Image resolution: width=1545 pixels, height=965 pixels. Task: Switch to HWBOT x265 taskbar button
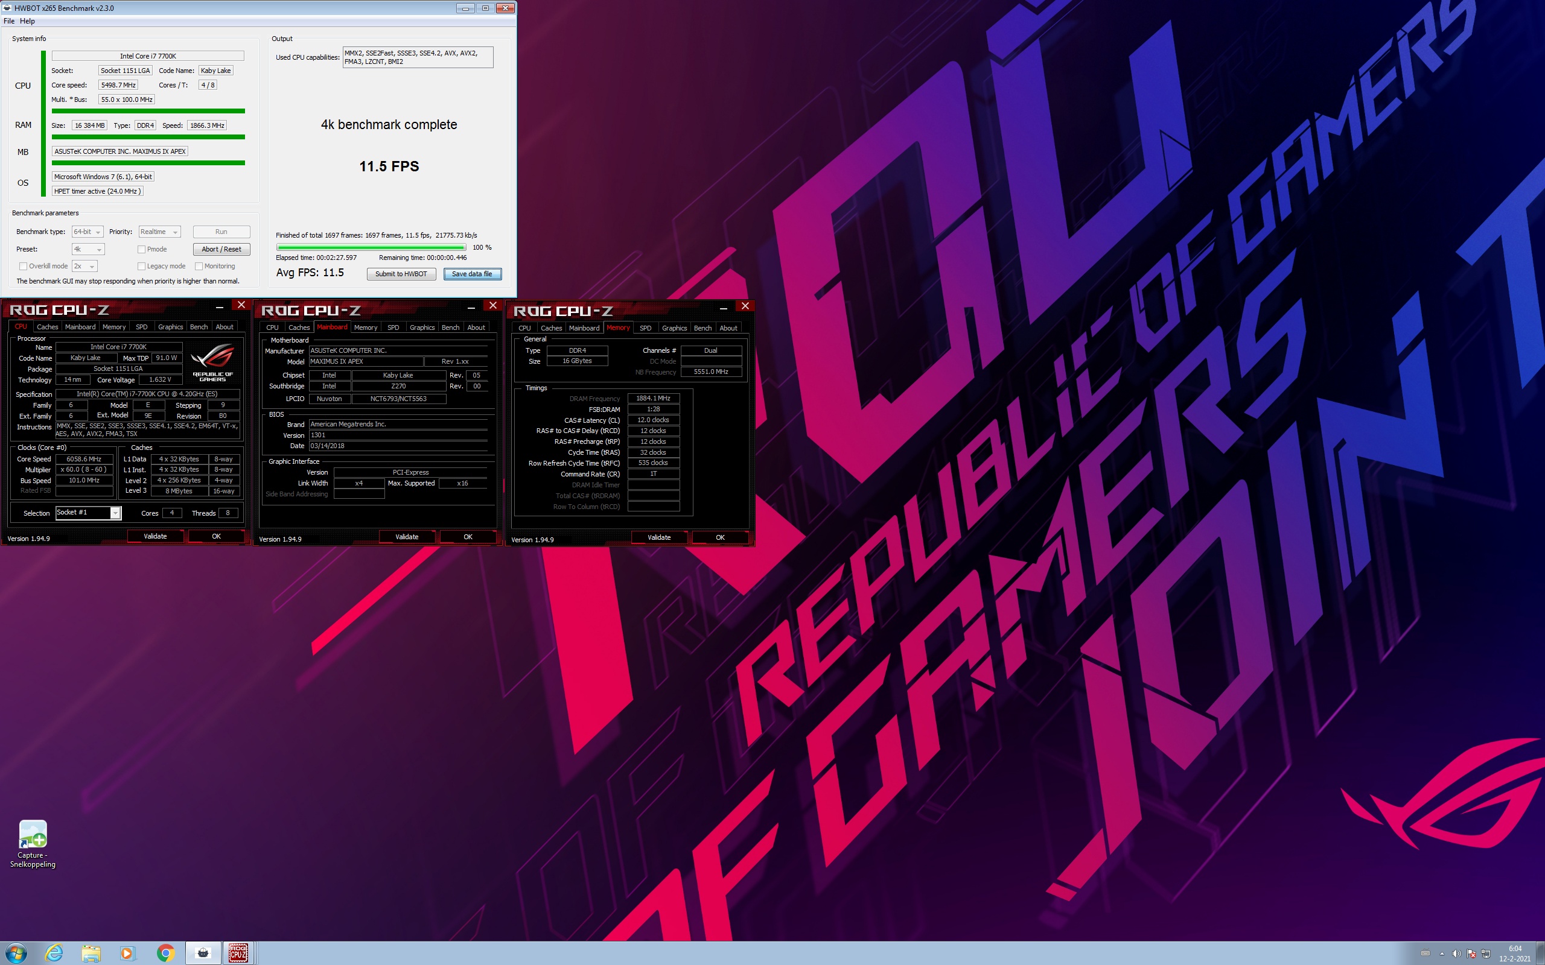coord(203,953)
